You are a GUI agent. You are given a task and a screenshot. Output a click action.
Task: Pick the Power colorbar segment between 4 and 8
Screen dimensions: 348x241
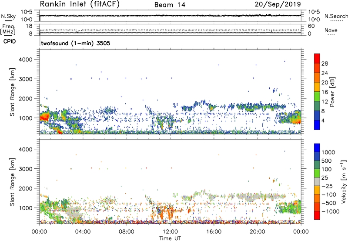[317, 116]
